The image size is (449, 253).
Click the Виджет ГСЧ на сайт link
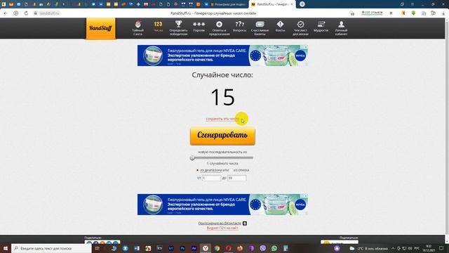(222, 228)
